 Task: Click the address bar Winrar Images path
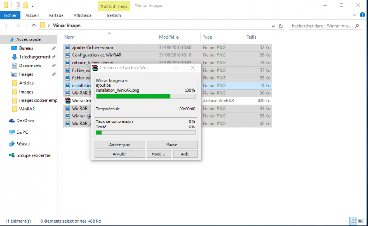[67, 26]
